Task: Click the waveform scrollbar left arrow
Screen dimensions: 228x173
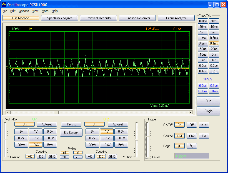Action: tap(8, 112)
